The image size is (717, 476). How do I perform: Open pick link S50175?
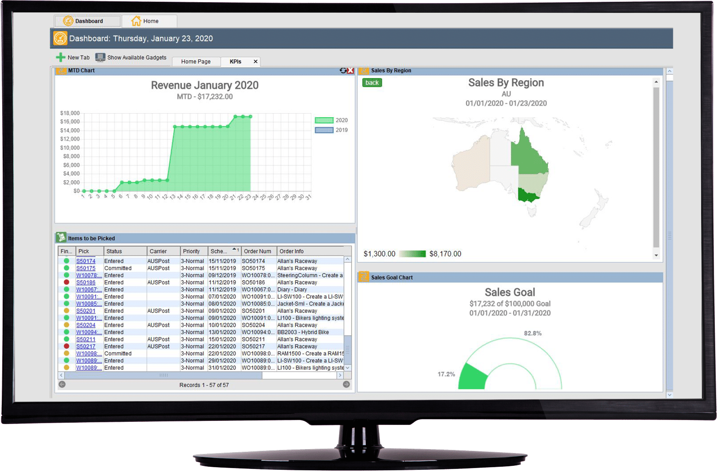tap(86, 268)
